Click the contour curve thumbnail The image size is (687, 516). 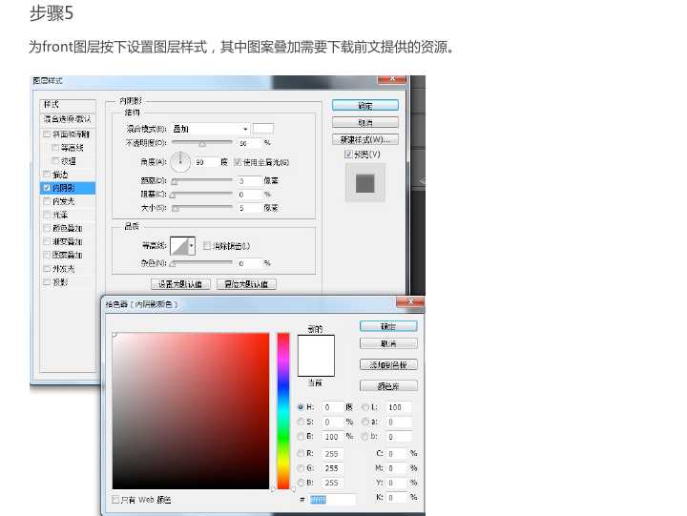178,245
